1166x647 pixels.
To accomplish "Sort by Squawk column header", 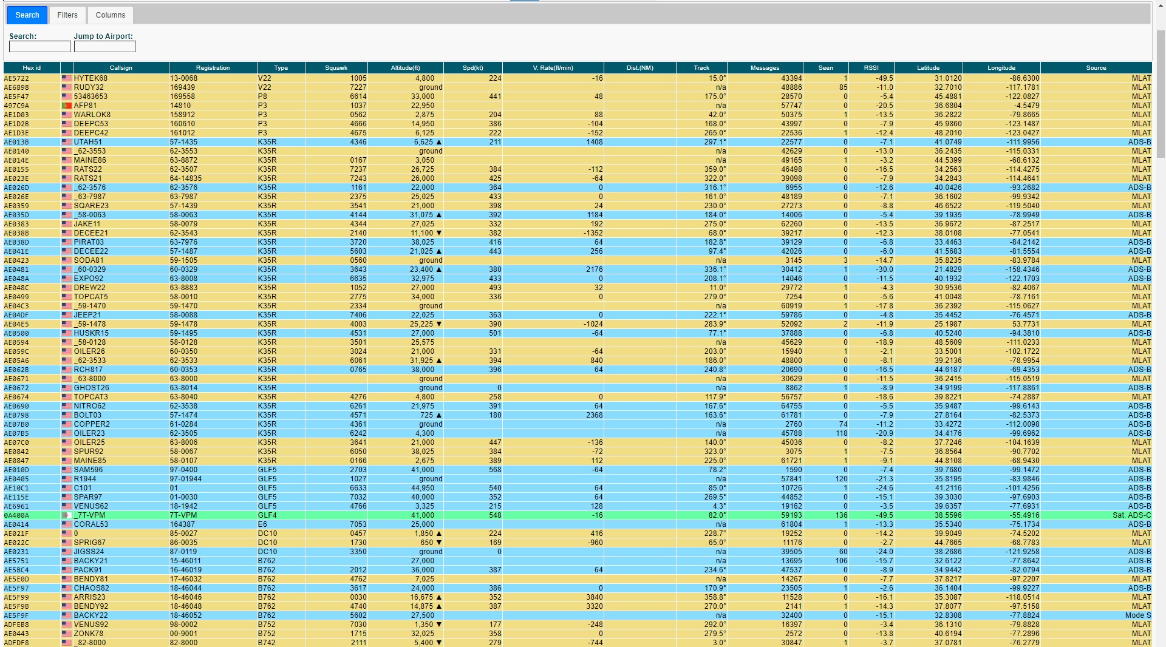I will [336, 68].
